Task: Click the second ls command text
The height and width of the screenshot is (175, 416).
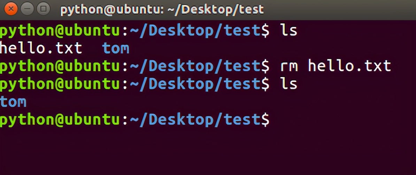Action: pos(289,84)
